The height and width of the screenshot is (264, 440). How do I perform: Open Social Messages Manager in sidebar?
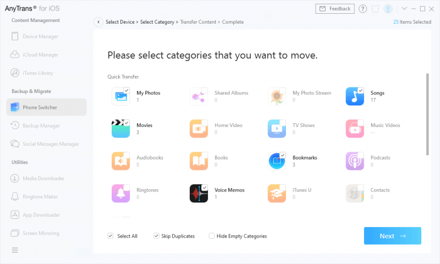coord(46,144)
